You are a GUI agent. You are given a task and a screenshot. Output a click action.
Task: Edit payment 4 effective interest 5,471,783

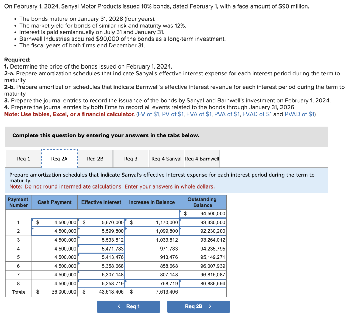[x=101, y=249]
